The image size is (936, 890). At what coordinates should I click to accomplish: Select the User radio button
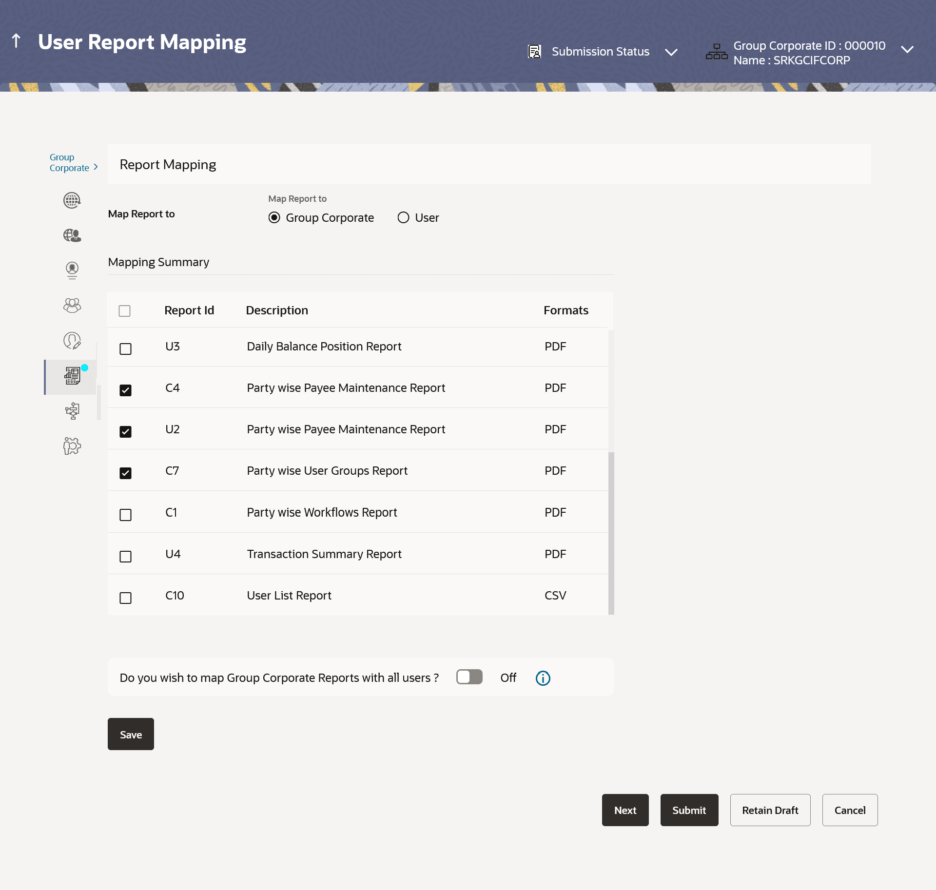click(403, 218)
